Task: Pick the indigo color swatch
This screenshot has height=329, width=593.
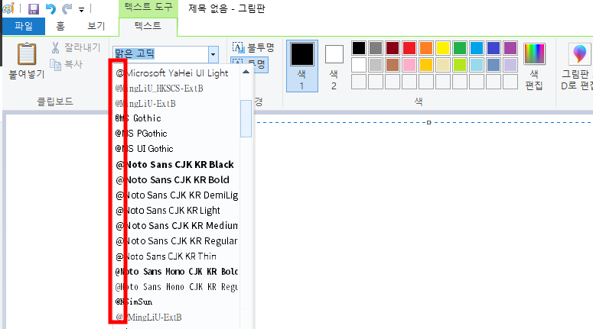Action: 494,48
